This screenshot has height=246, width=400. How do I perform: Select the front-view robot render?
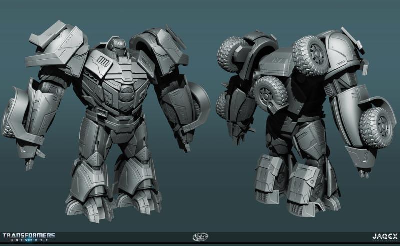[x=106, y=122]
